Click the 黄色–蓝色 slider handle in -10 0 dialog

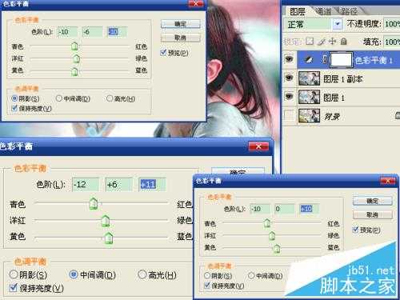click(x=277, y=248)
